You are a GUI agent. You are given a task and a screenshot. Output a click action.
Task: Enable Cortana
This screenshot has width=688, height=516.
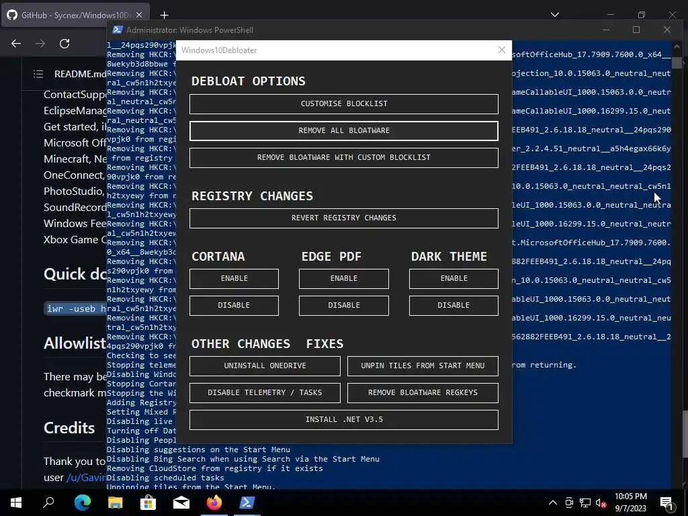tap(234, 279)
